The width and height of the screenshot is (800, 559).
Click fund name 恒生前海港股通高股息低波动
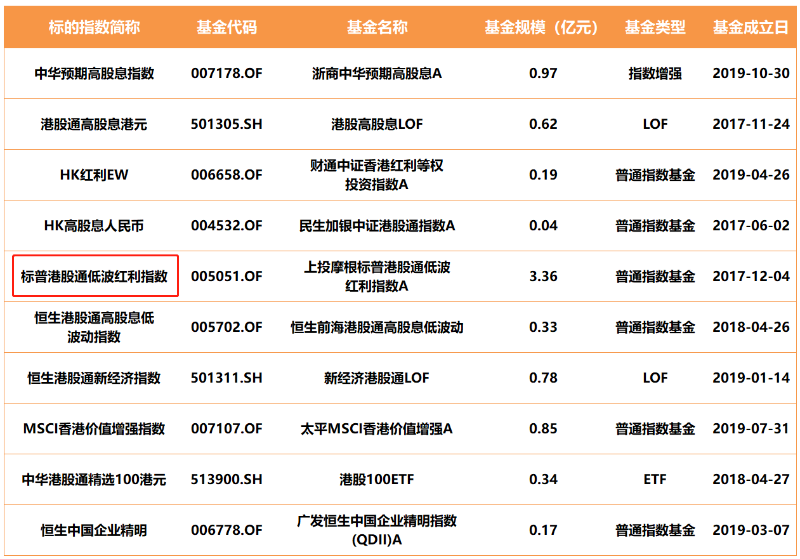click(x=377, y=327)
